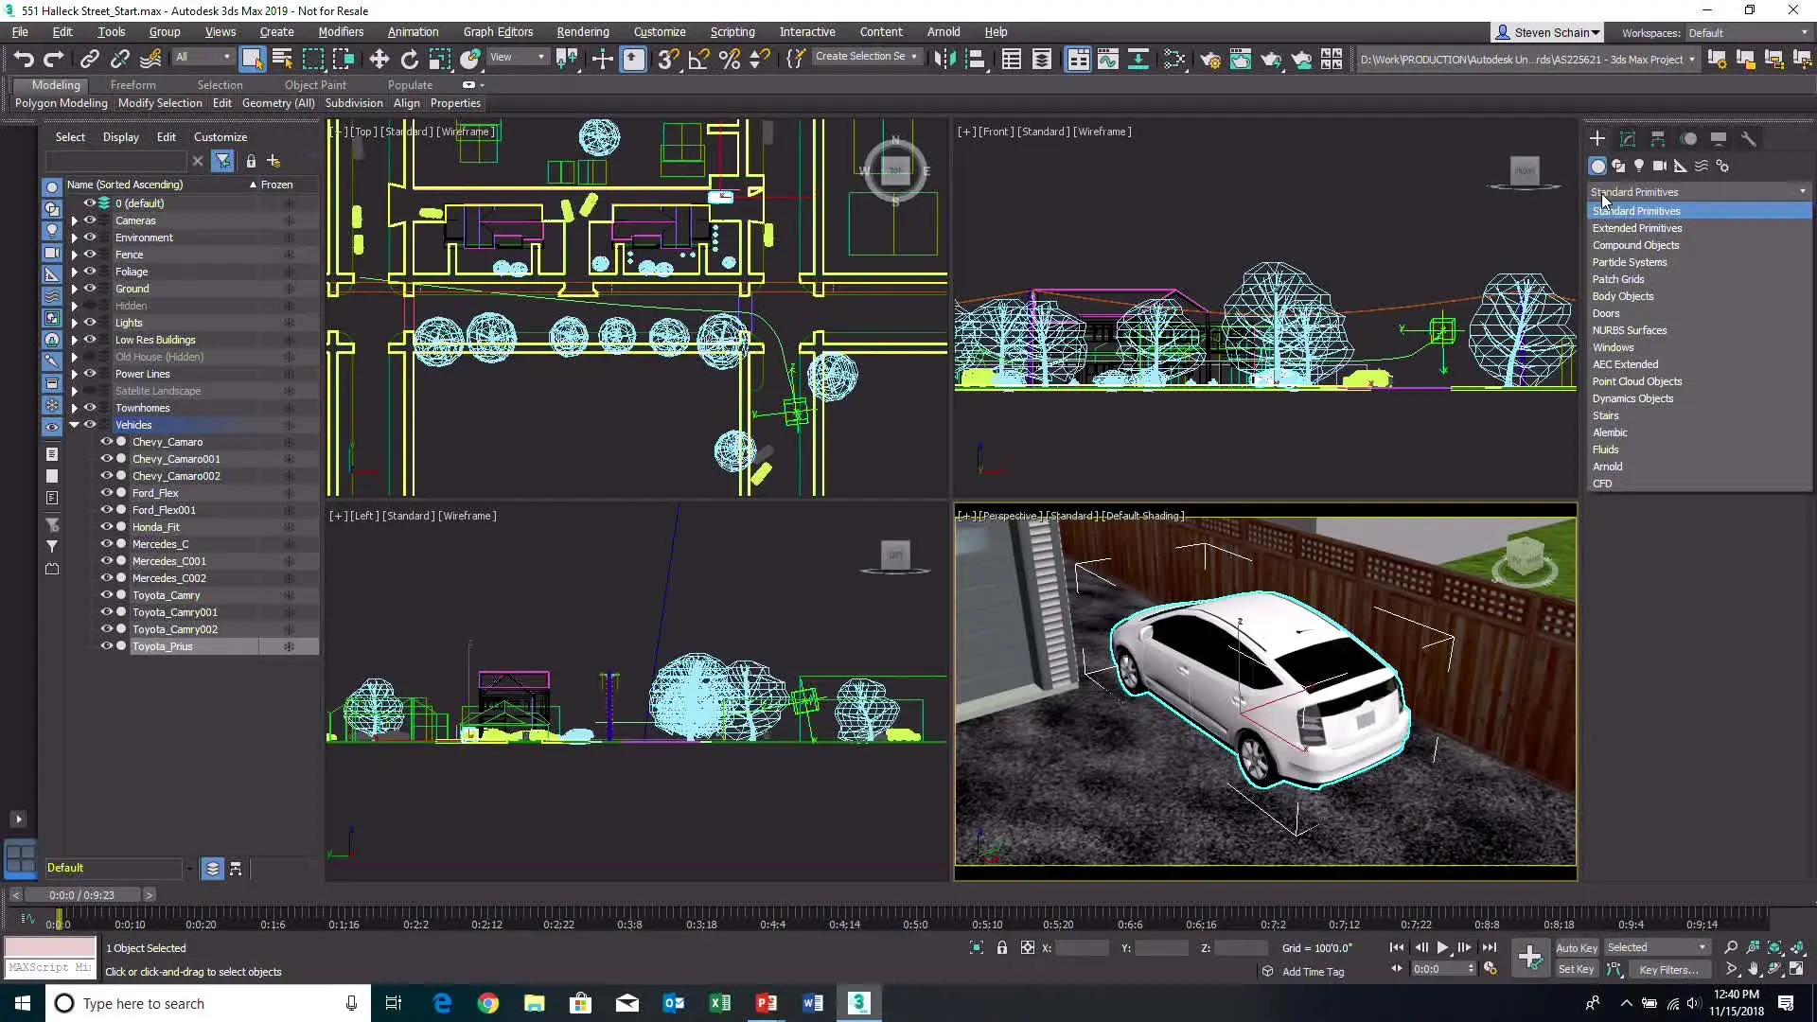Image resolution: width=1817 pixels, height=1022 pixels.
Task: Click Add Time Tag label
Action: click(1313, 972)
